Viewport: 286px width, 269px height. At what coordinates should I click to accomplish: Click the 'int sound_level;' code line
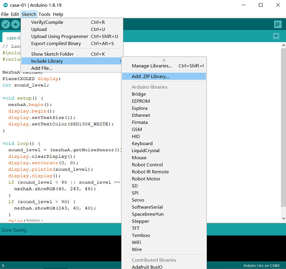26,85
